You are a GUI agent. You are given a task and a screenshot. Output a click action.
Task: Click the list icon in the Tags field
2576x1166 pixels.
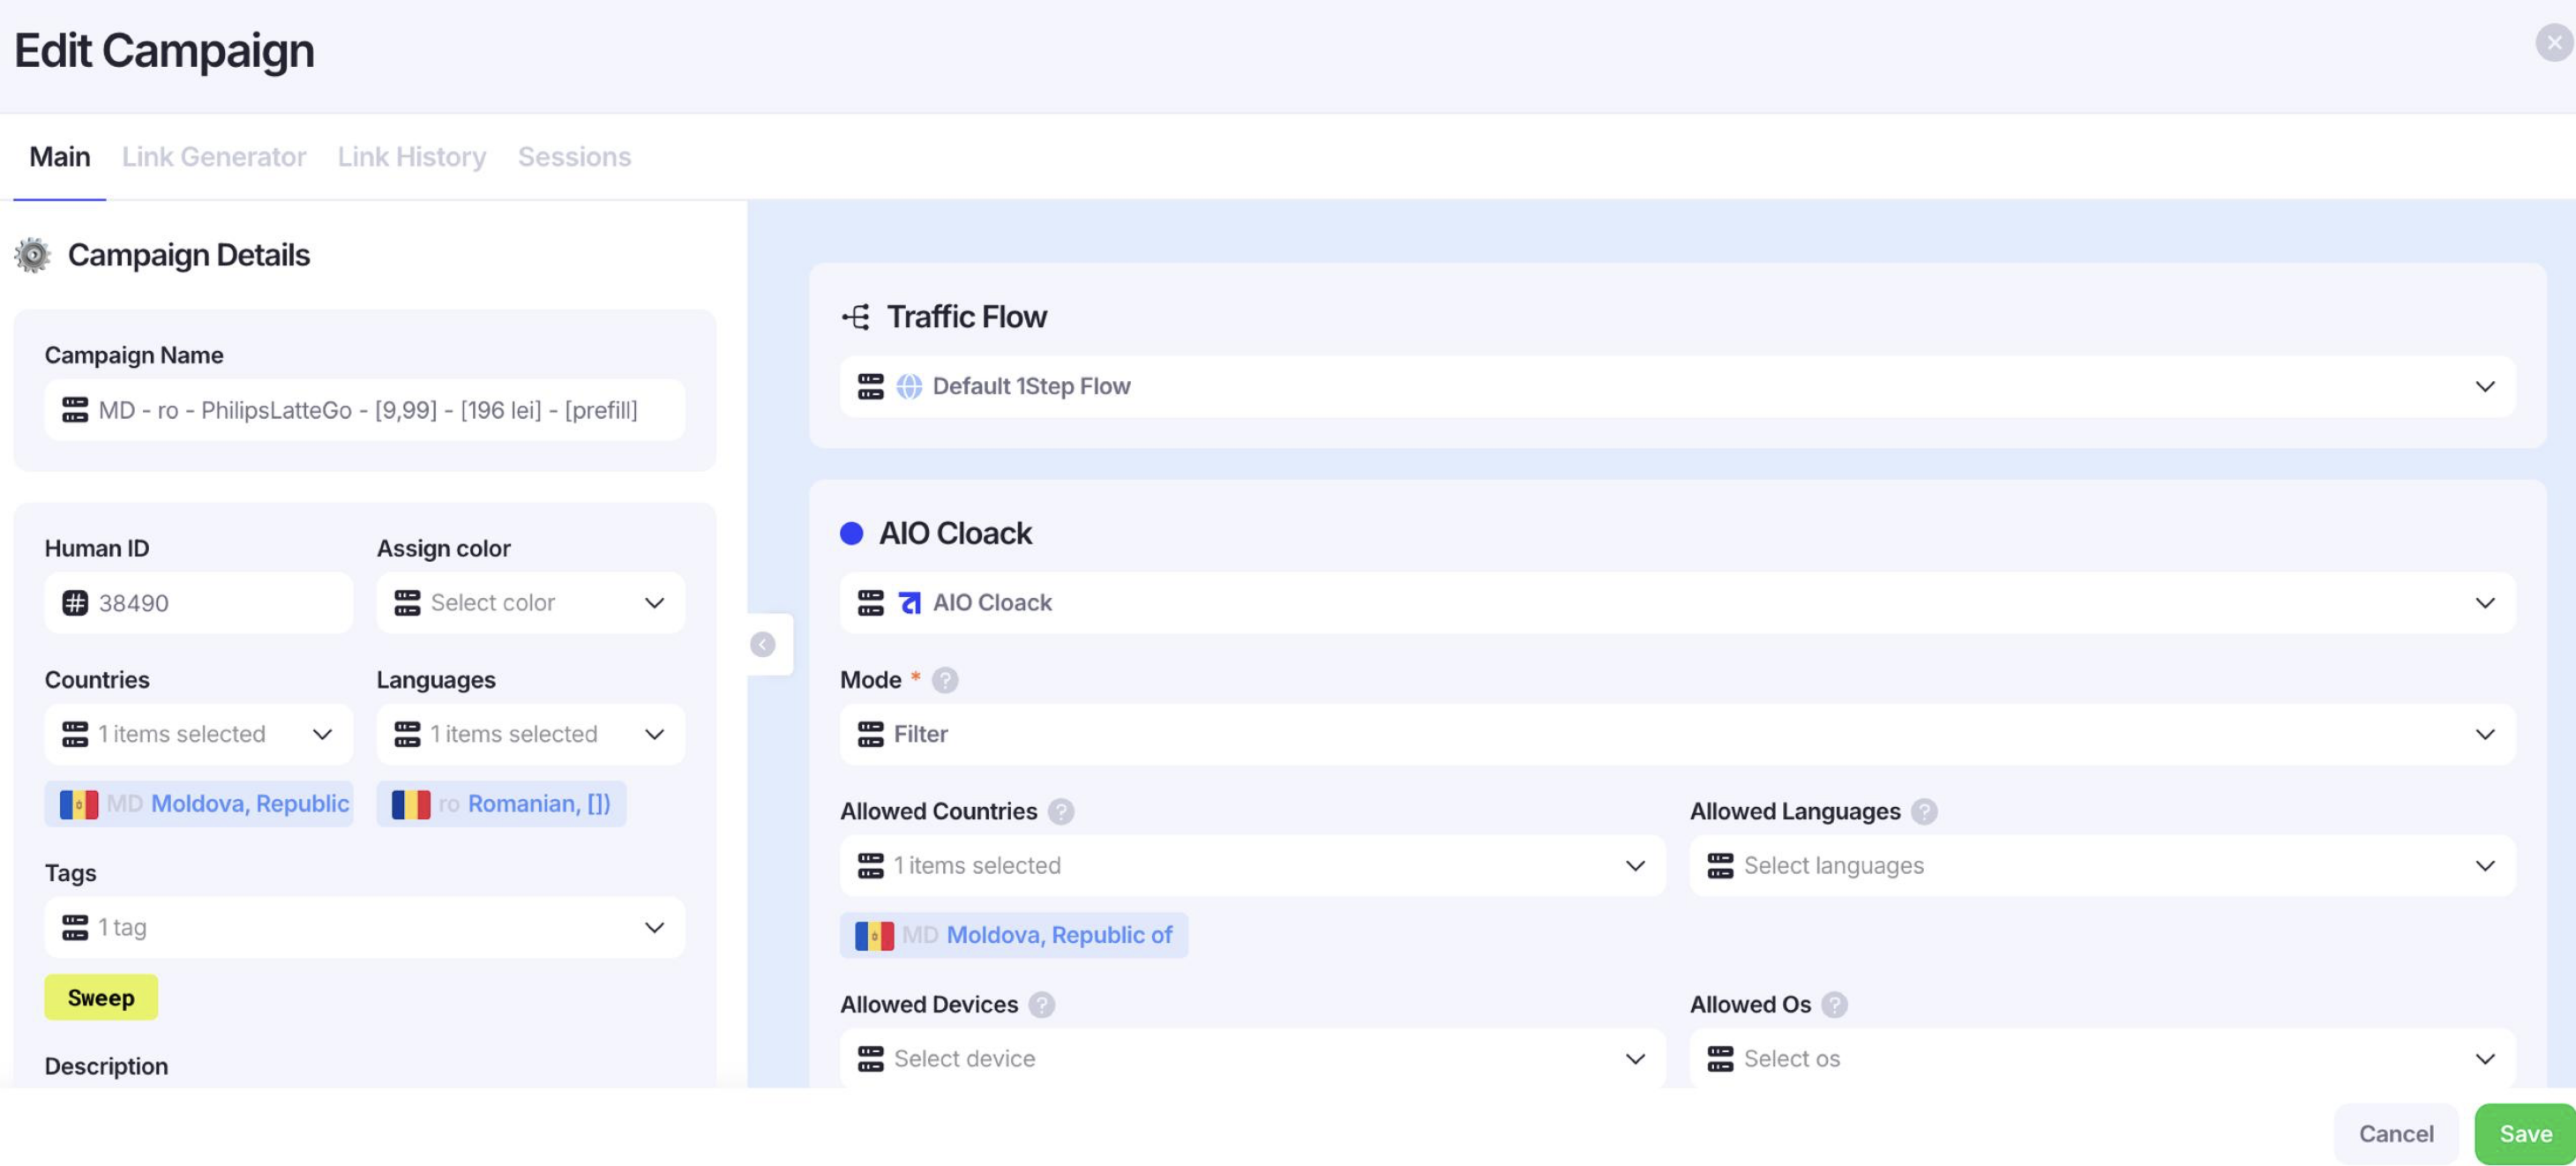tap(75, 928)
